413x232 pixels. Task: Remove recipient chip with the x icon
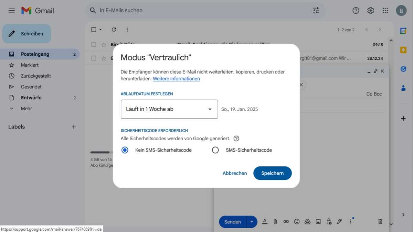pos(301,85)
